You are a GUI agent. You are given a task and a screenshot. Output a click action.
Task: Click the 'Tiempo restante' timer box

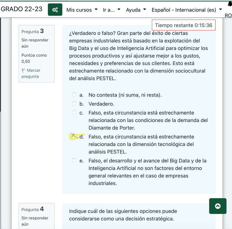pos(184,25)
